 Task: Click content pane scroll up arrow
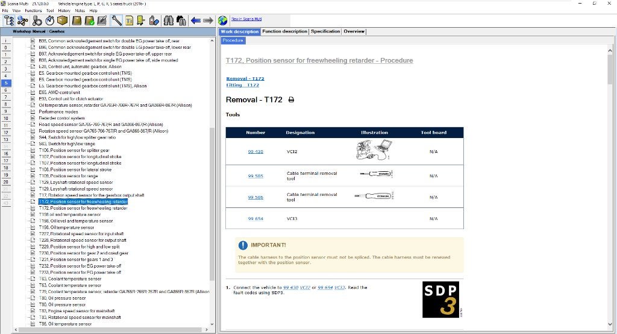click(x=610, y=51)
